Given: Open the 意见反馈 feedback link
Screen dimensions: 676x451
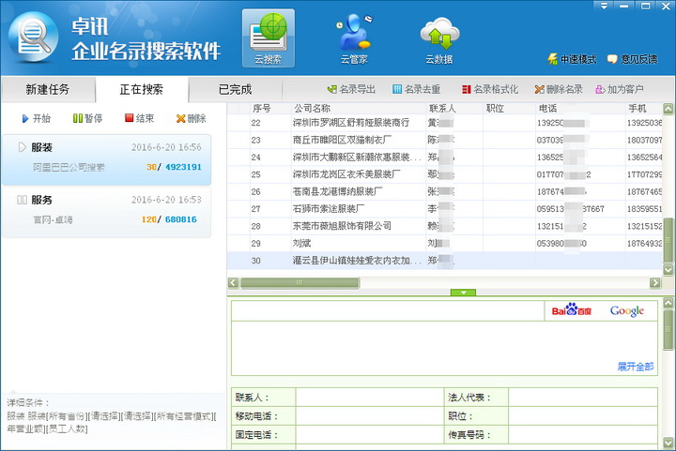Looking at the screenshot, I should [639, 59].
